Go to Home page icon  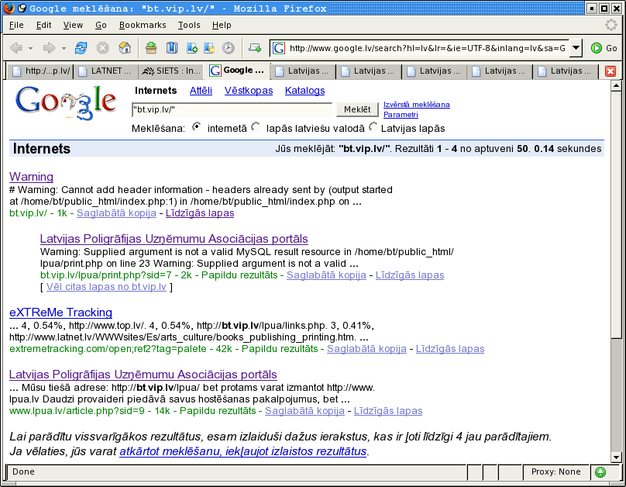coord(124,48)
